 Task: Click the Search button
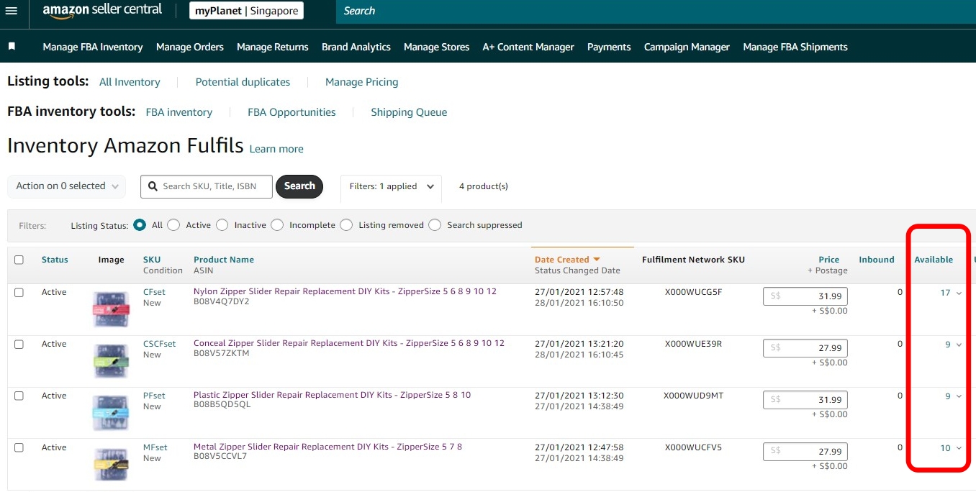(x=299, y=186)
